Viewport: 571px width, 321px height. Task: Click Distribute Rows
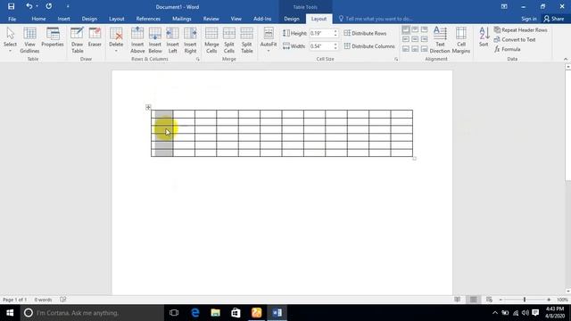(x=365, y=33)
